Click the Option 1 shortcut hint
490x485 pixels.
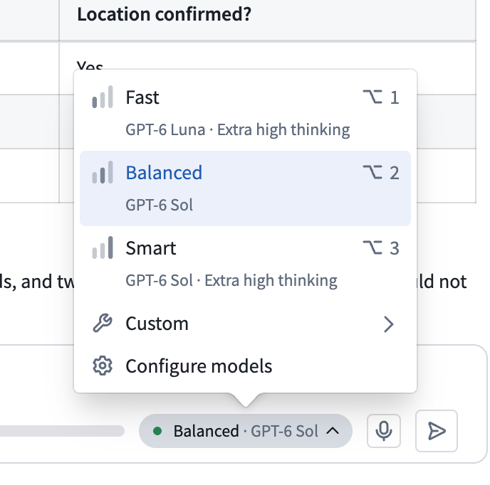(x=381, y=97)
